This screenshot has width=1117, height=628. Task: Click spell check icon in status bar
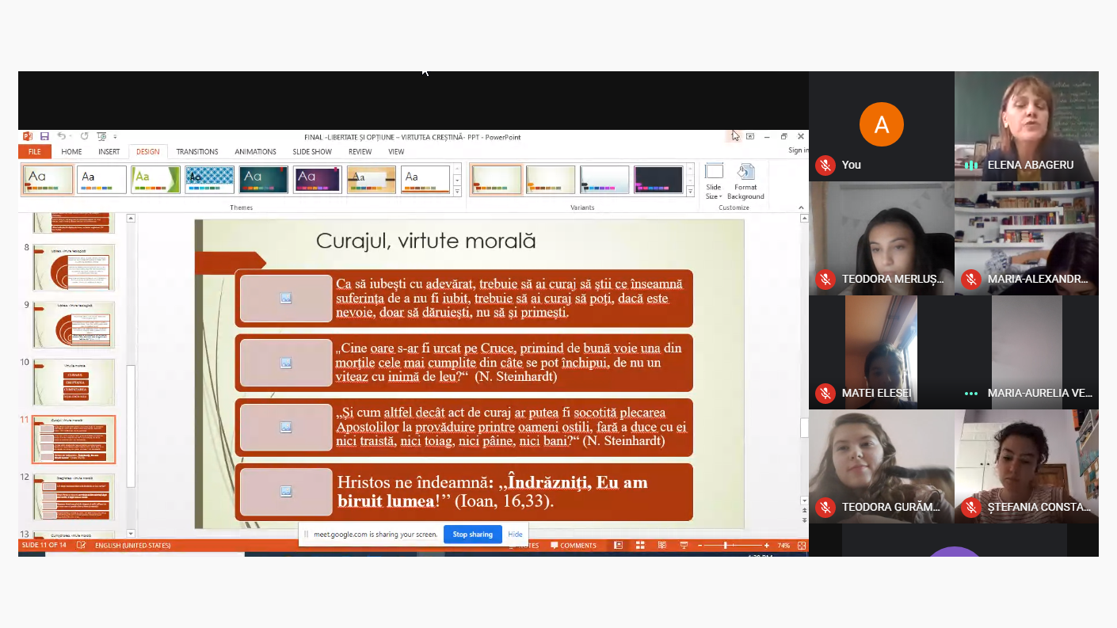(x=81, y=546)
